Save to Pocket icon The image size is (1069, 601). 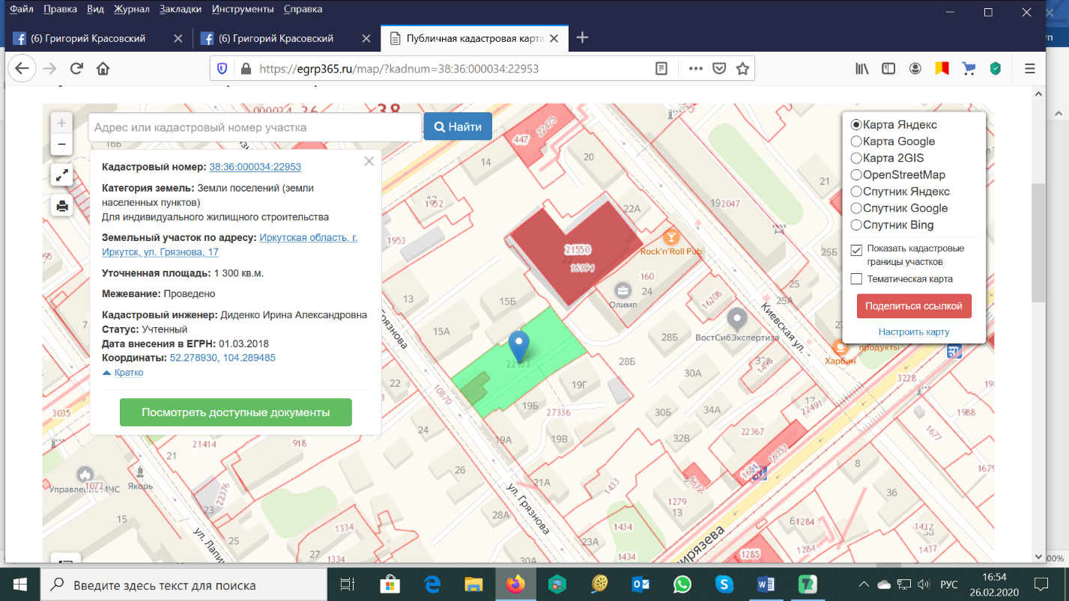point(718,68)
